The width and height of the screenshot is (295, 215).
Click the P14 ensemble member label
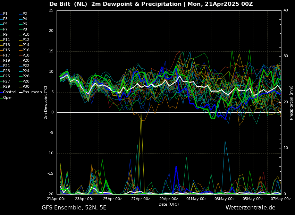click(x=24, y=45)
